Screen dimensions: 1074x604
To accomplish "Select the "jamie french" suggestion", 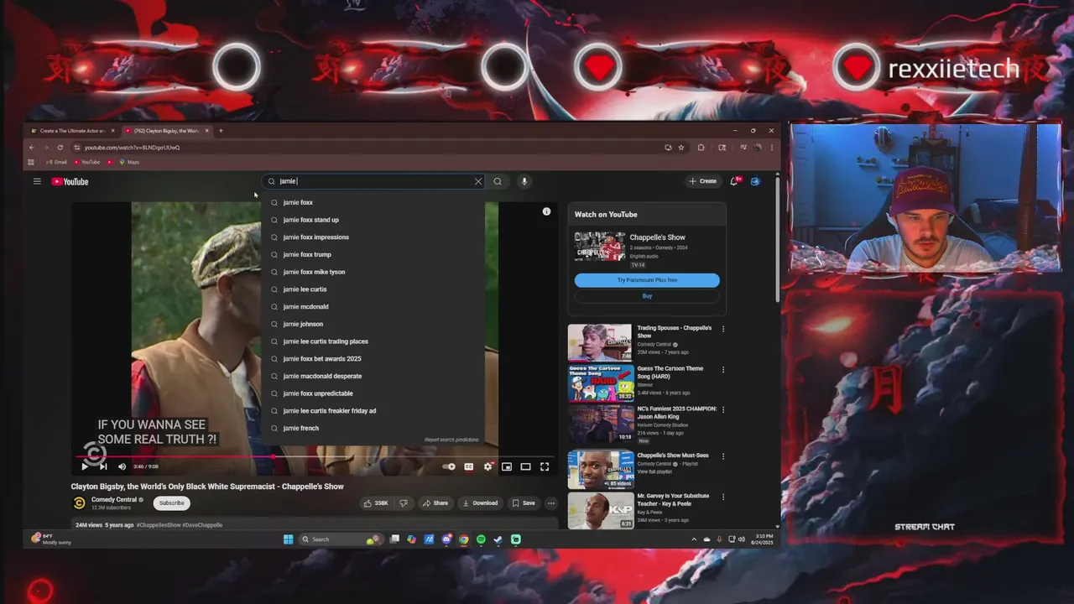I will (x=373, y=428).
